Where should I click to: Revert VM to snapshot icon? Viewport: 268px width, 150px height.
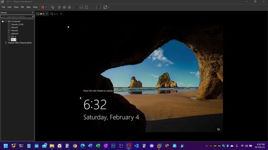(x=64, y=7)
